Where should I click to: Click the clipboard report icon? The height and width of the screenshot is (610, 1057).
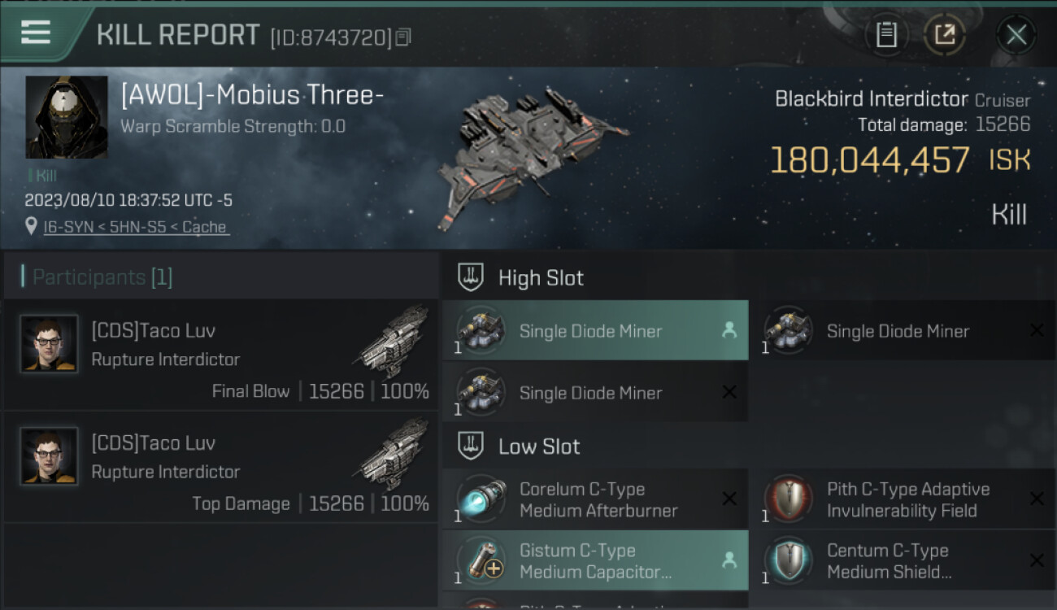[x=886, y=34]
